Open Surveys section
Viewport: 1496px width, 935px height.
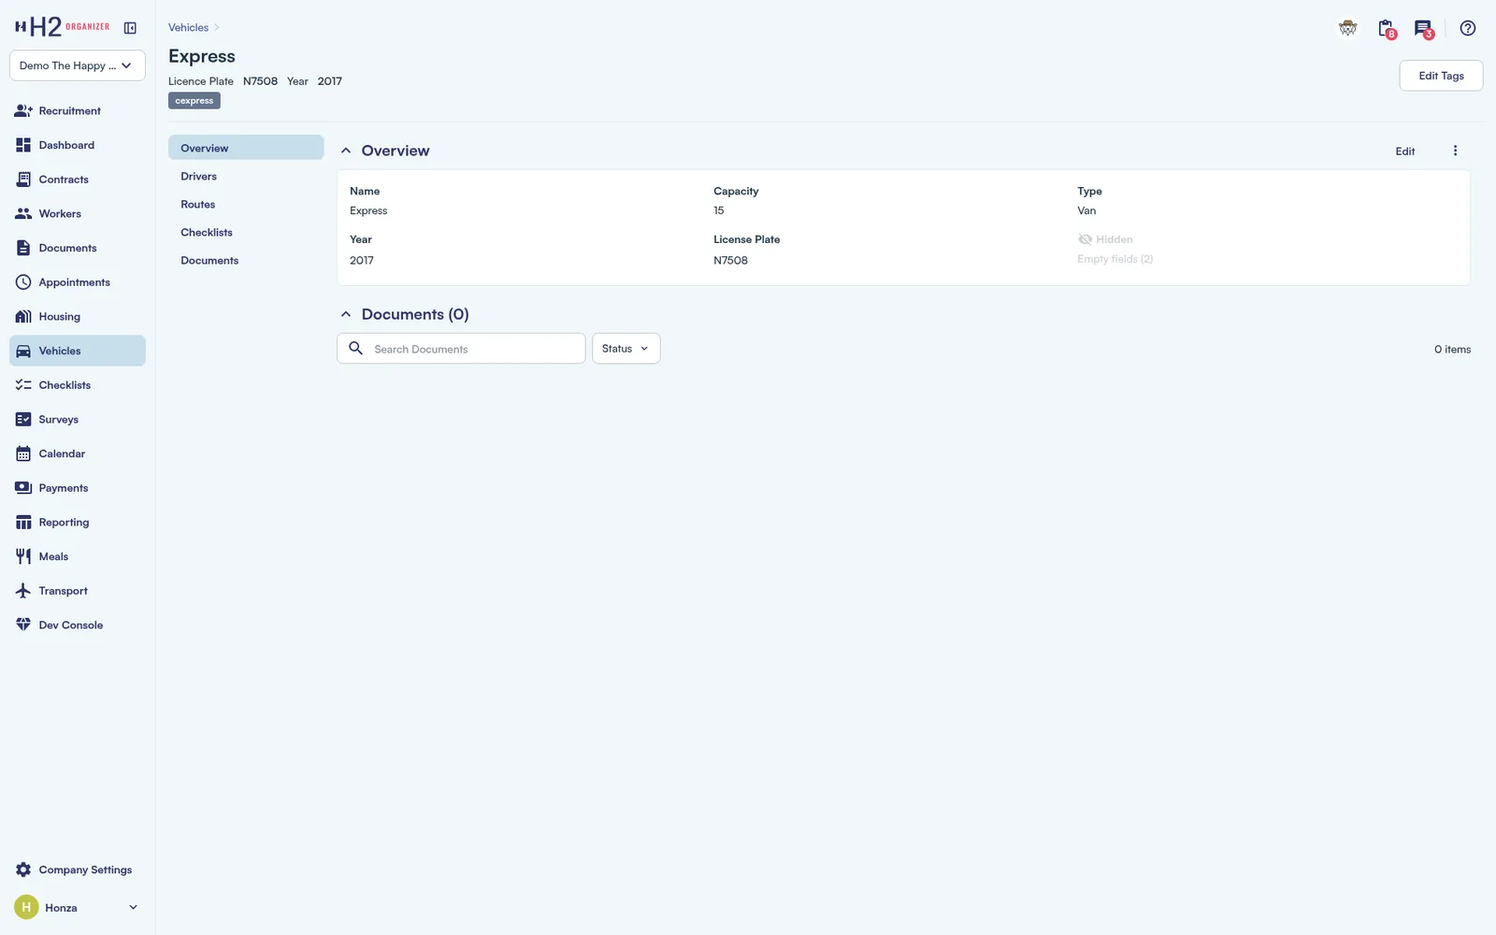click(x=78, y=419)
